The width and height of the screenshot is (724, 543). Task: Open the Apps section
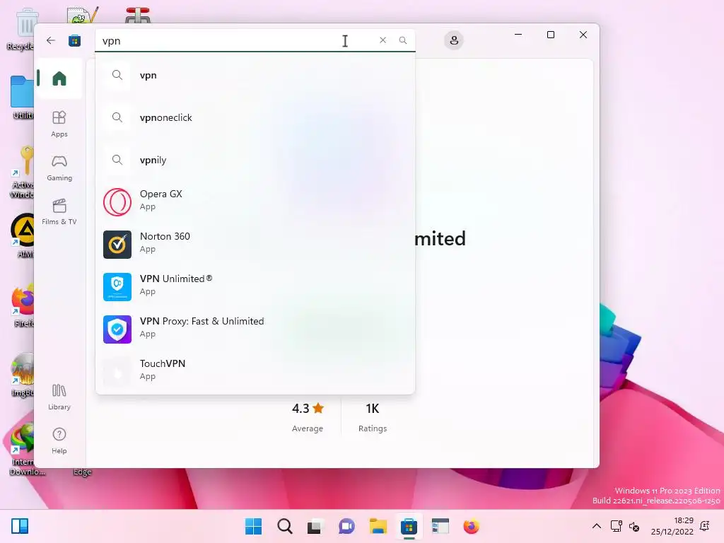pyautogui.click(x=59, y=124)
